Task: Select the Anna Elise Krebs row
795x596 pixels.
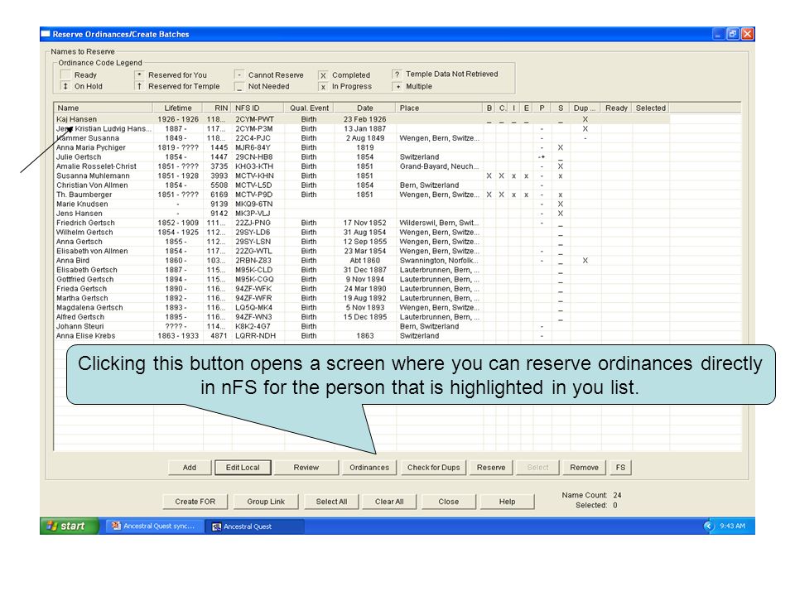Action: (x=362, y=336)
